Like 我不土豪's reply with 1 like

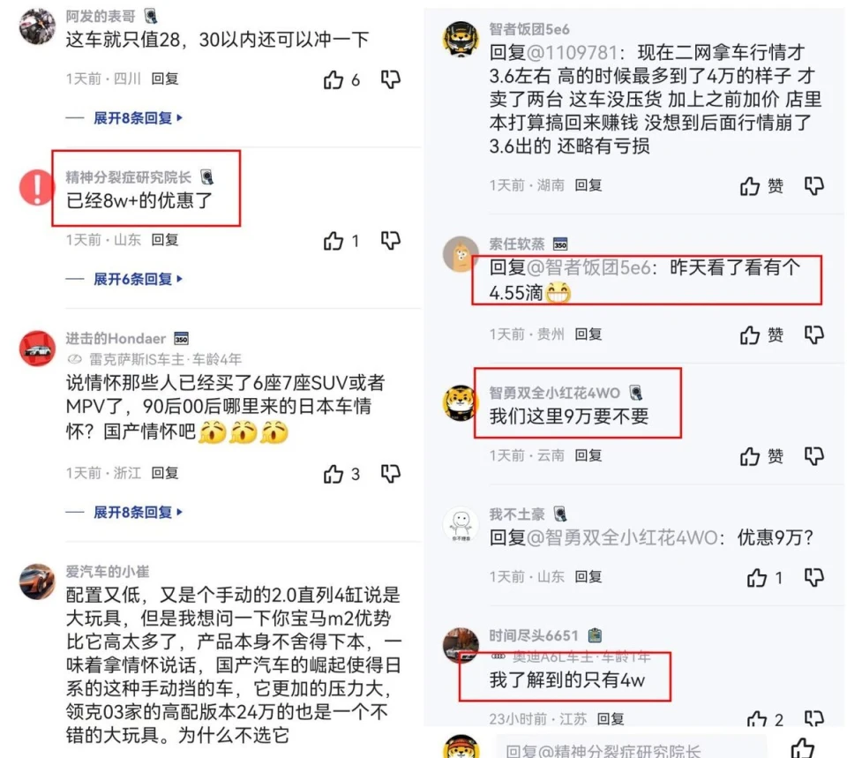pos(757,578)
